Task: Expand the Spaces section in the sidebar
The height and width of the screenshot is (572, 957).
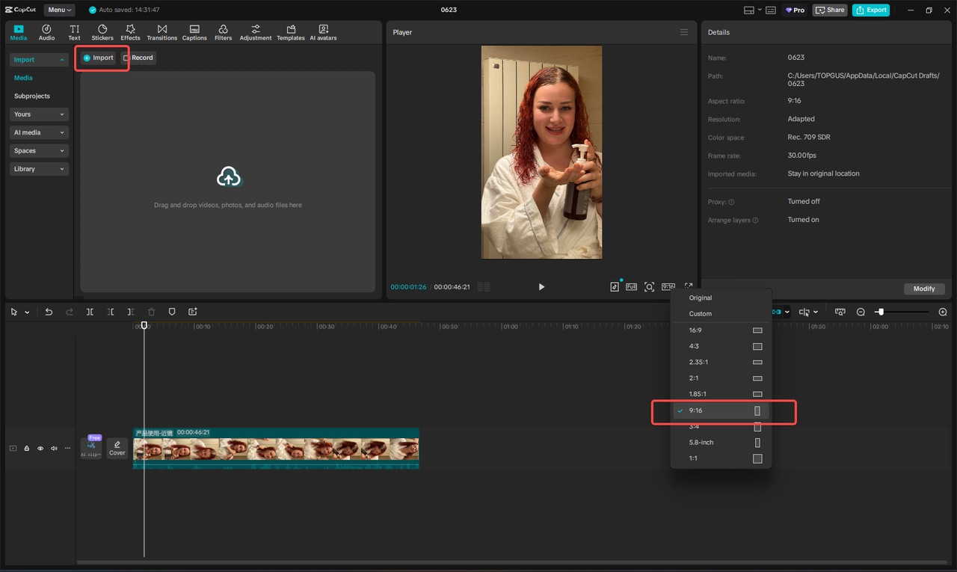Action: (x=38, y=150)
